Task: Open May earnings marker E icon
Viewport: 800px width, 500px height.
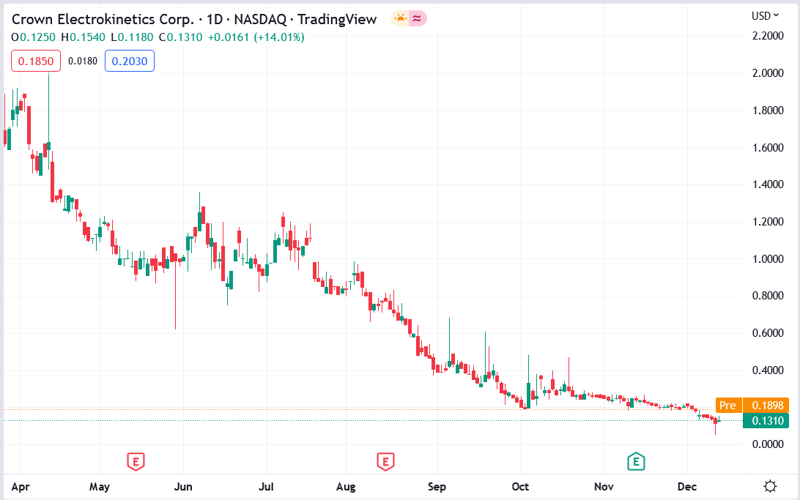Action: point(136,461)
